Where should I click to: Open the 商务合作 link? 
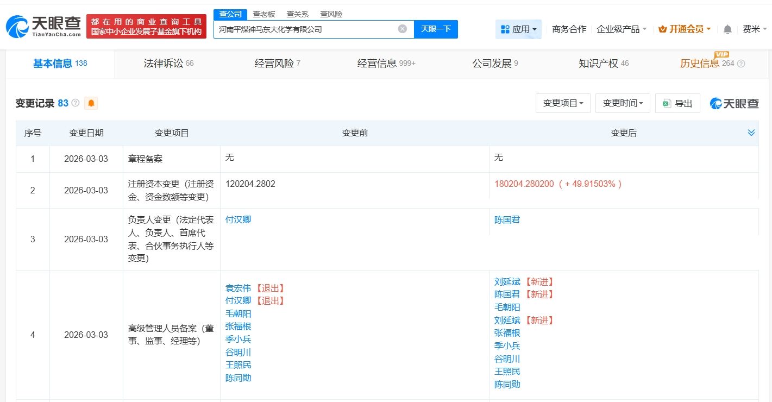569,29
